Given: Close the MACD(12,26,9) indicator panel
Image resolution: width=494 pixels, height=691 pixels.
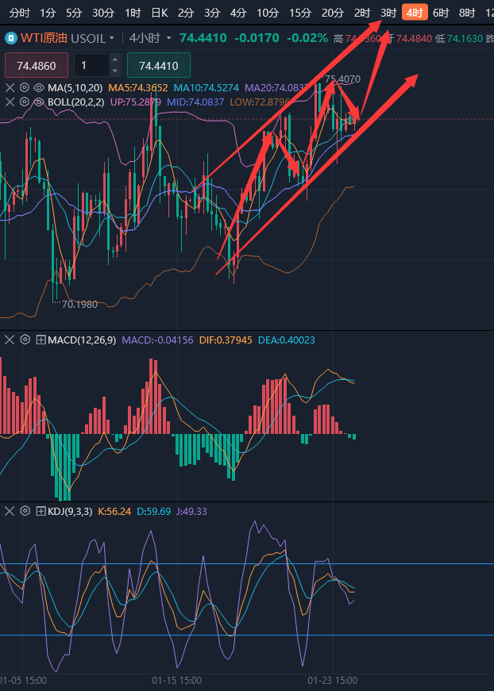Looking at the screenshot, I should pos(10,340).
